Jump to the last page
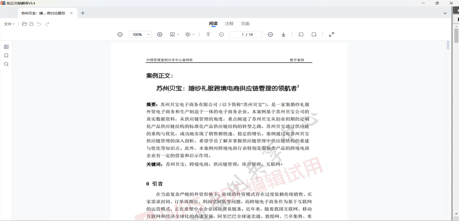Viewport: 459px width, 221px height. [x=283, y=34]
